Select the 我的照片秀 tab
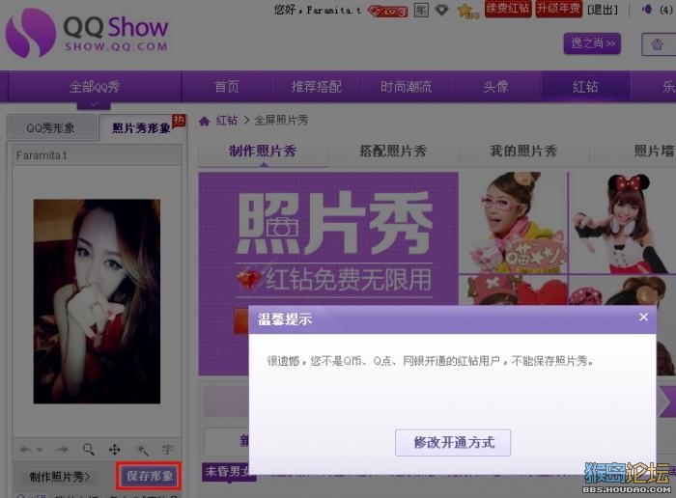Viewport: 676px width, 498px height. [523, 152]
